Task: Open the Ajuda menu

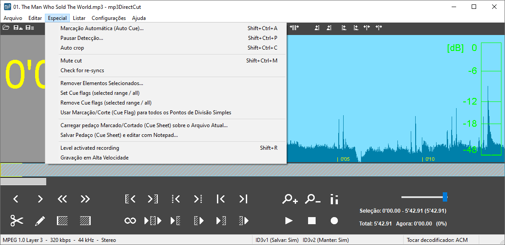Action: (139, 18)
